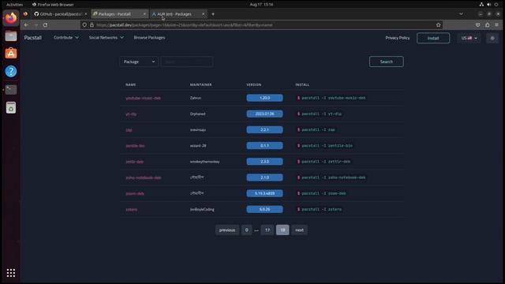Click the 2.3.0 version badge for zettlr-deb
This screenshot has height=284, width=505.
[265, 162]
